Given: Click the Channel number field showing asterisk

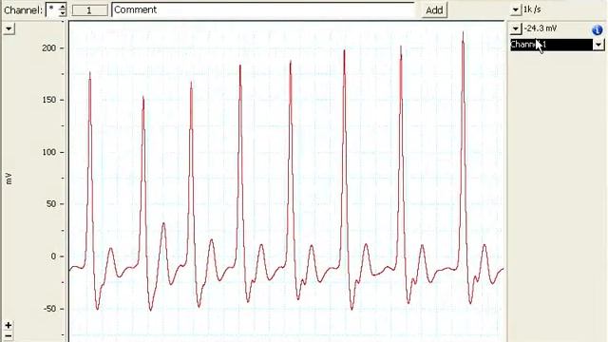Looking at the screenshot, I should click(x=52, y=9).
